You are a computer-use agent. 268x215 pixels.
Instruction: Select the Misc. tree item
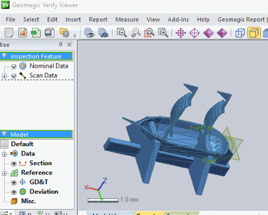tap(29, 201)
